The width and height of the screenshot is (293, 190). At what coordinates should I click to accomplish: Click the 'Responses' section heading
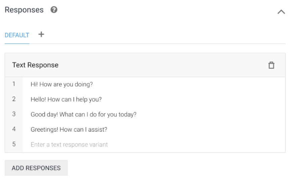pos(24,10)
